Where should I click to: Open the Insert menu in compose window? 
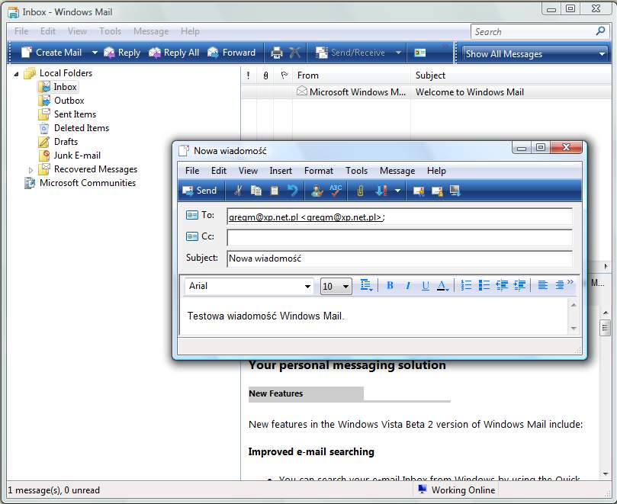point(281,171)
